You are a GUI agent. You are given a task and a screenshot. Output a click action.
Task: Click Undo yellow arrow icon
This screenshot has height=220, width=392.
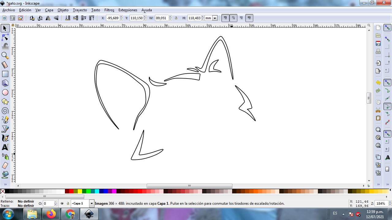coord(378,82)
